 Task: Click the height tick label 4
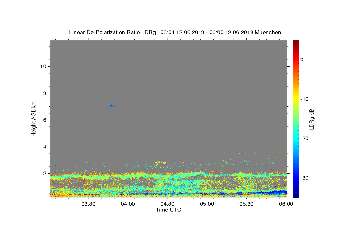click(x=45, y=147)
